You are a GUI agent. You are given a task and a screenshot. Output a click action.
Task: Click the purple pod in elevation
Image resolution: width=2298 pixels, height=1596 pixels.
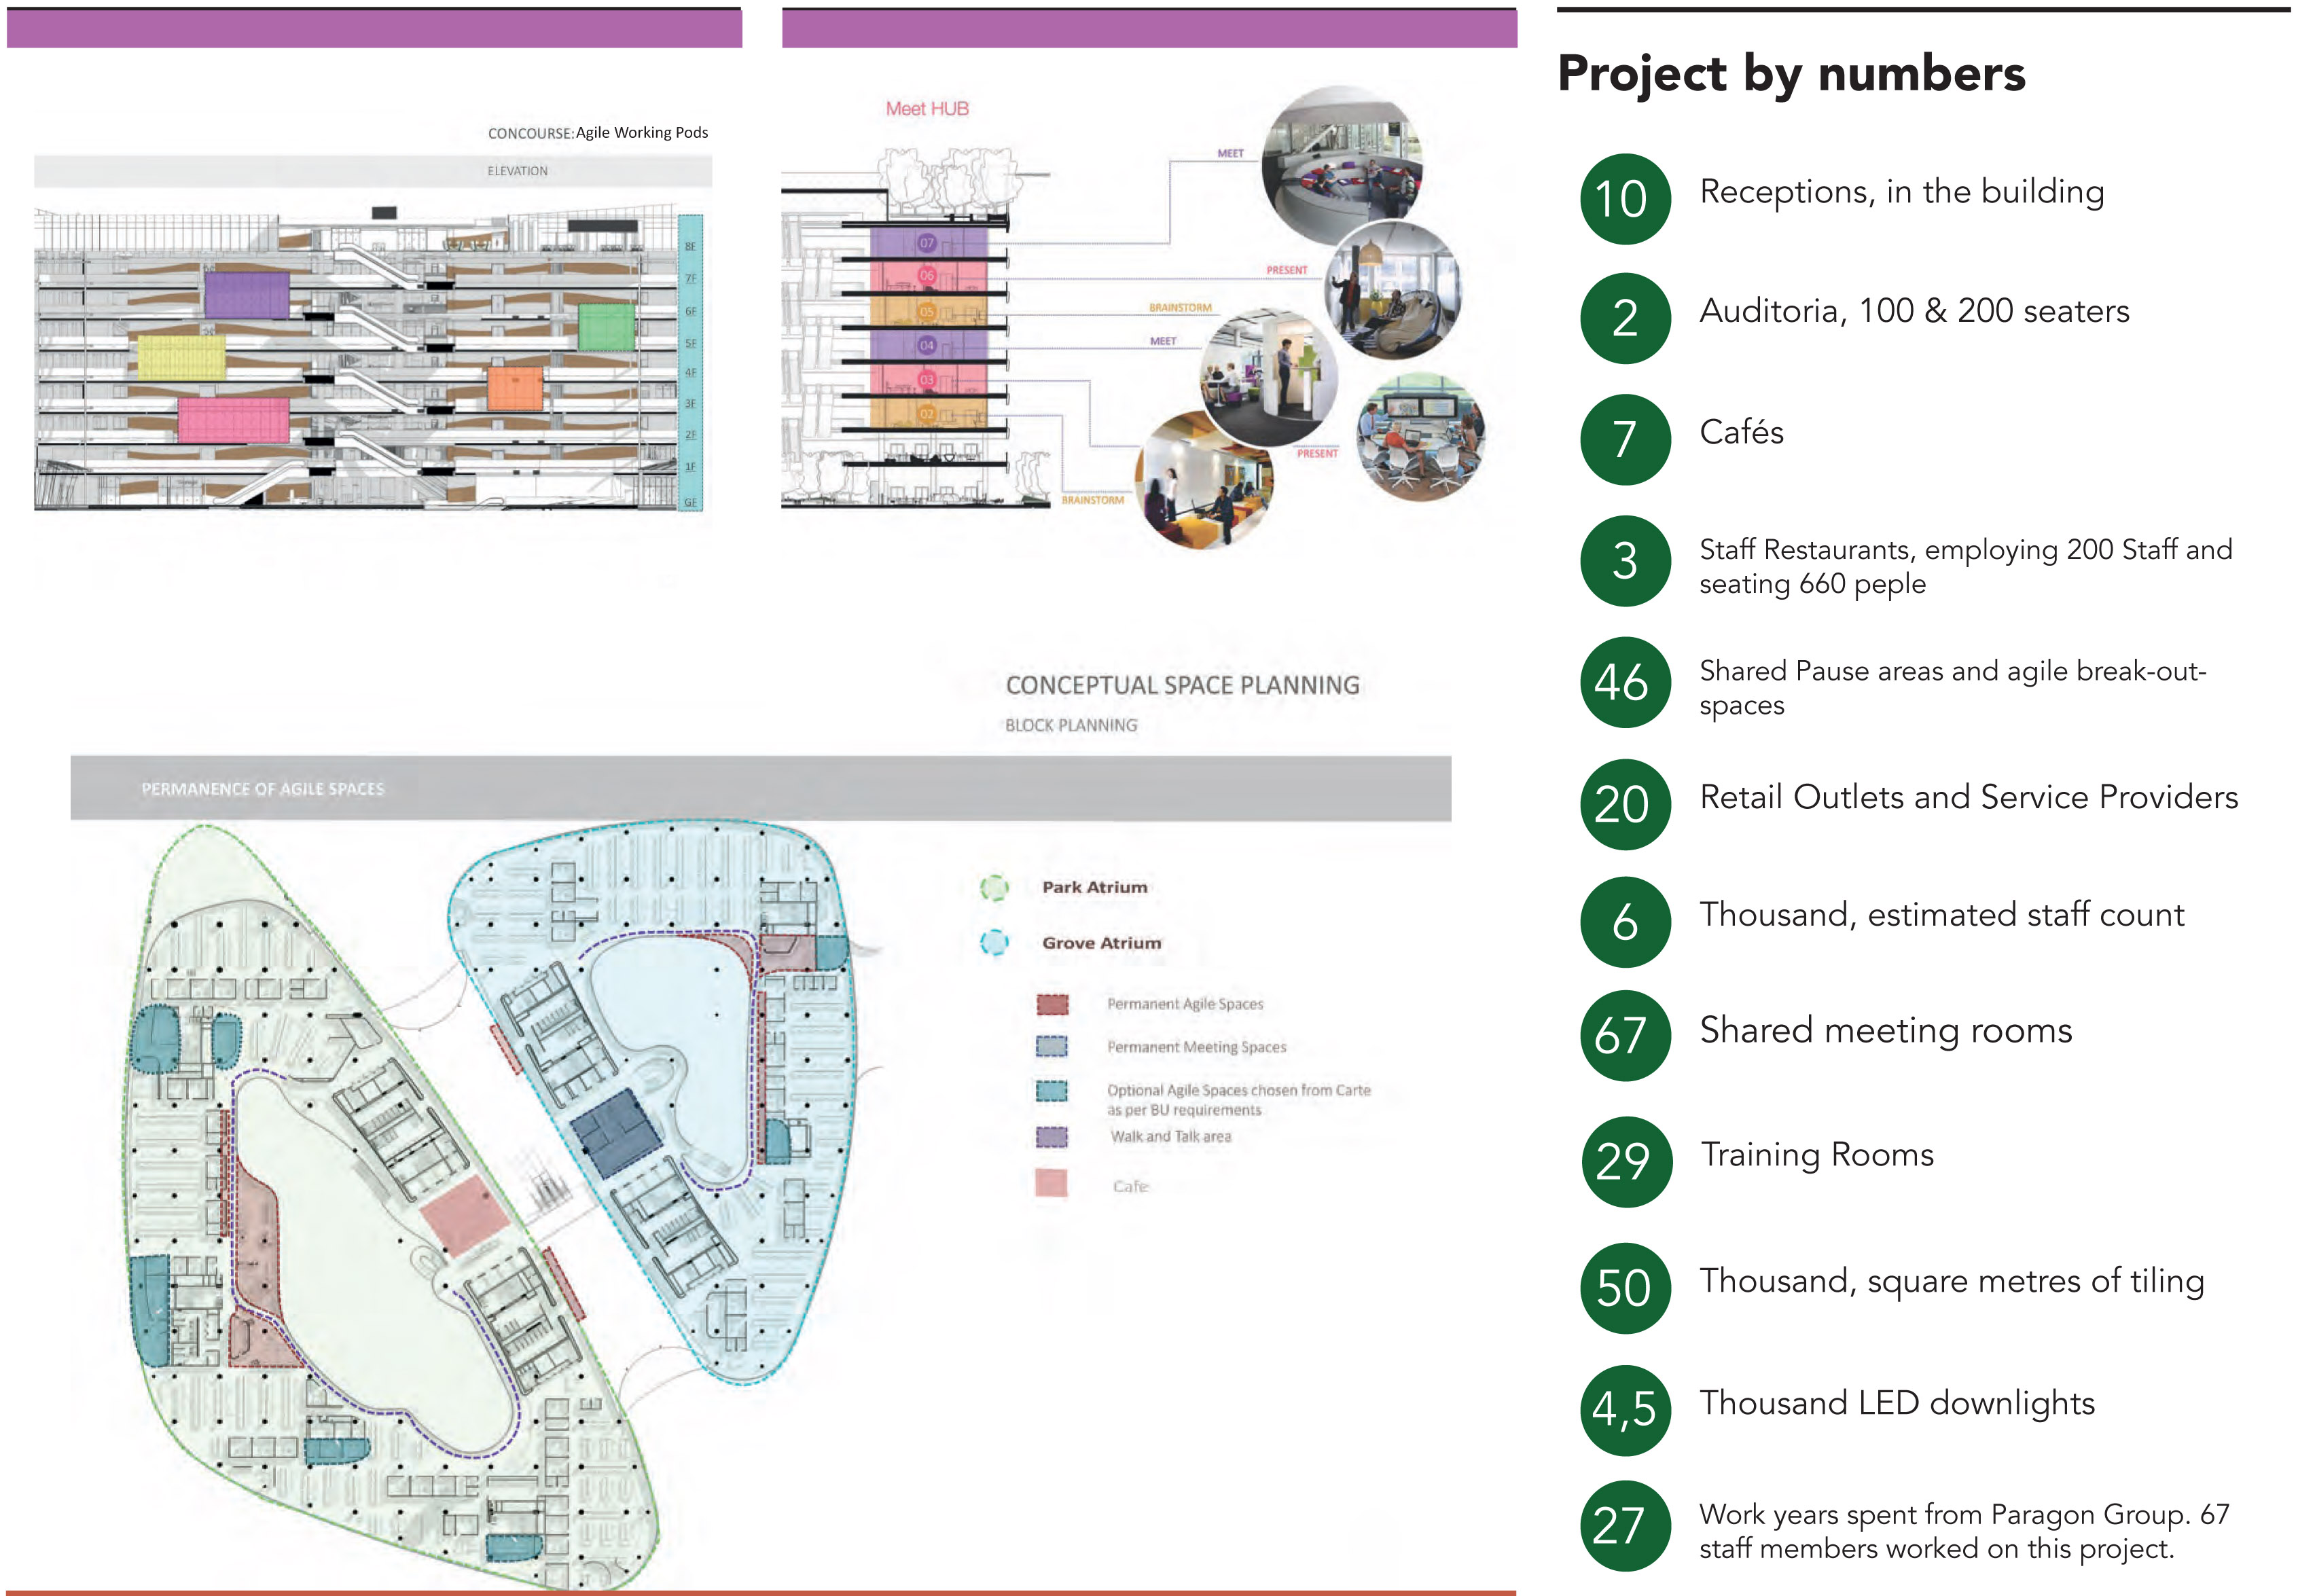click(x=247, y=295)
